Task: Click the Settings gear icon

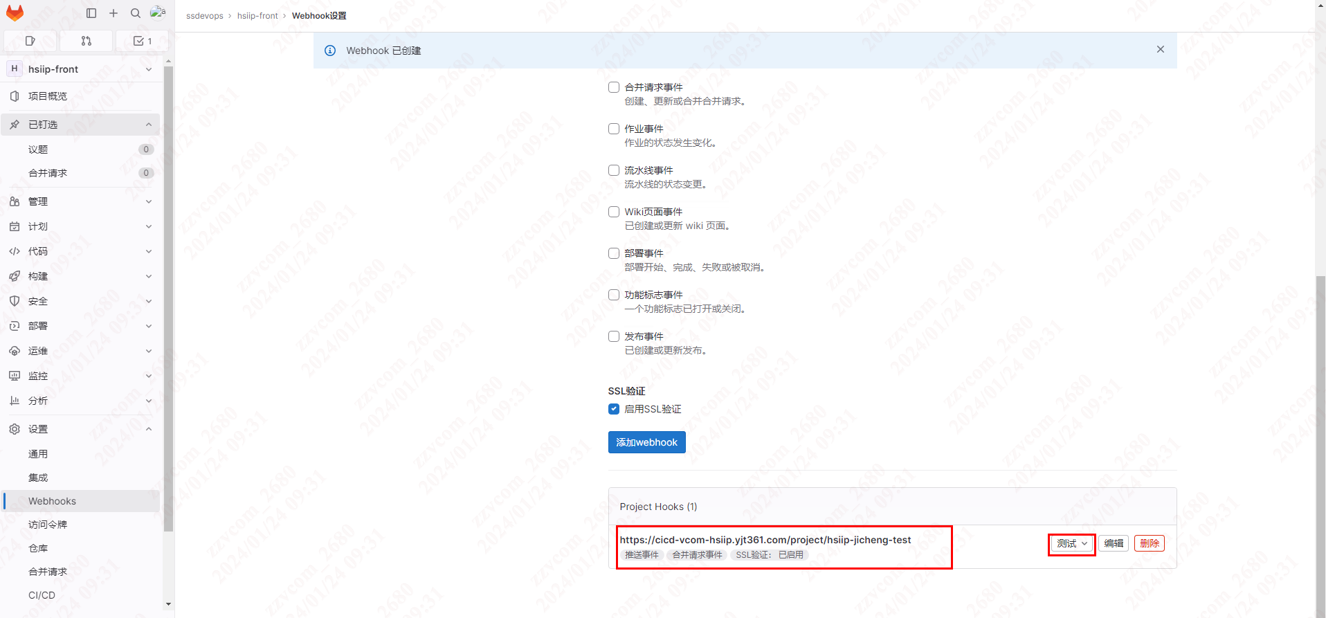Action: [15, 429]
